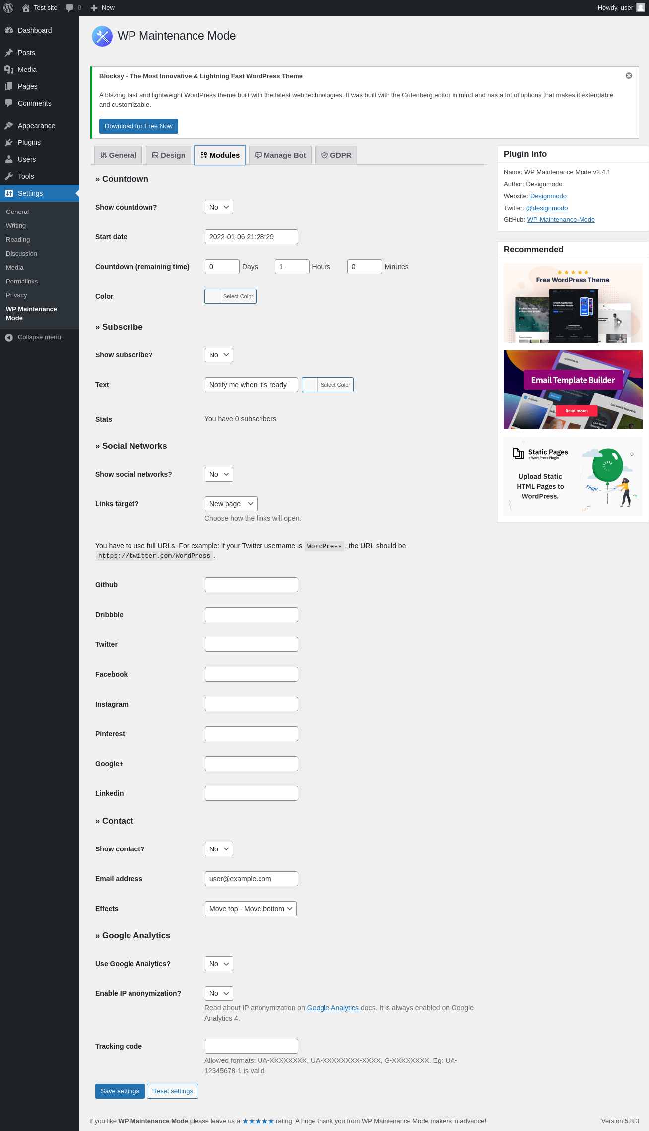
Task: Open the Enable IP anonymization dropdown
Action: pyautogui.click(x=219, y=993)
